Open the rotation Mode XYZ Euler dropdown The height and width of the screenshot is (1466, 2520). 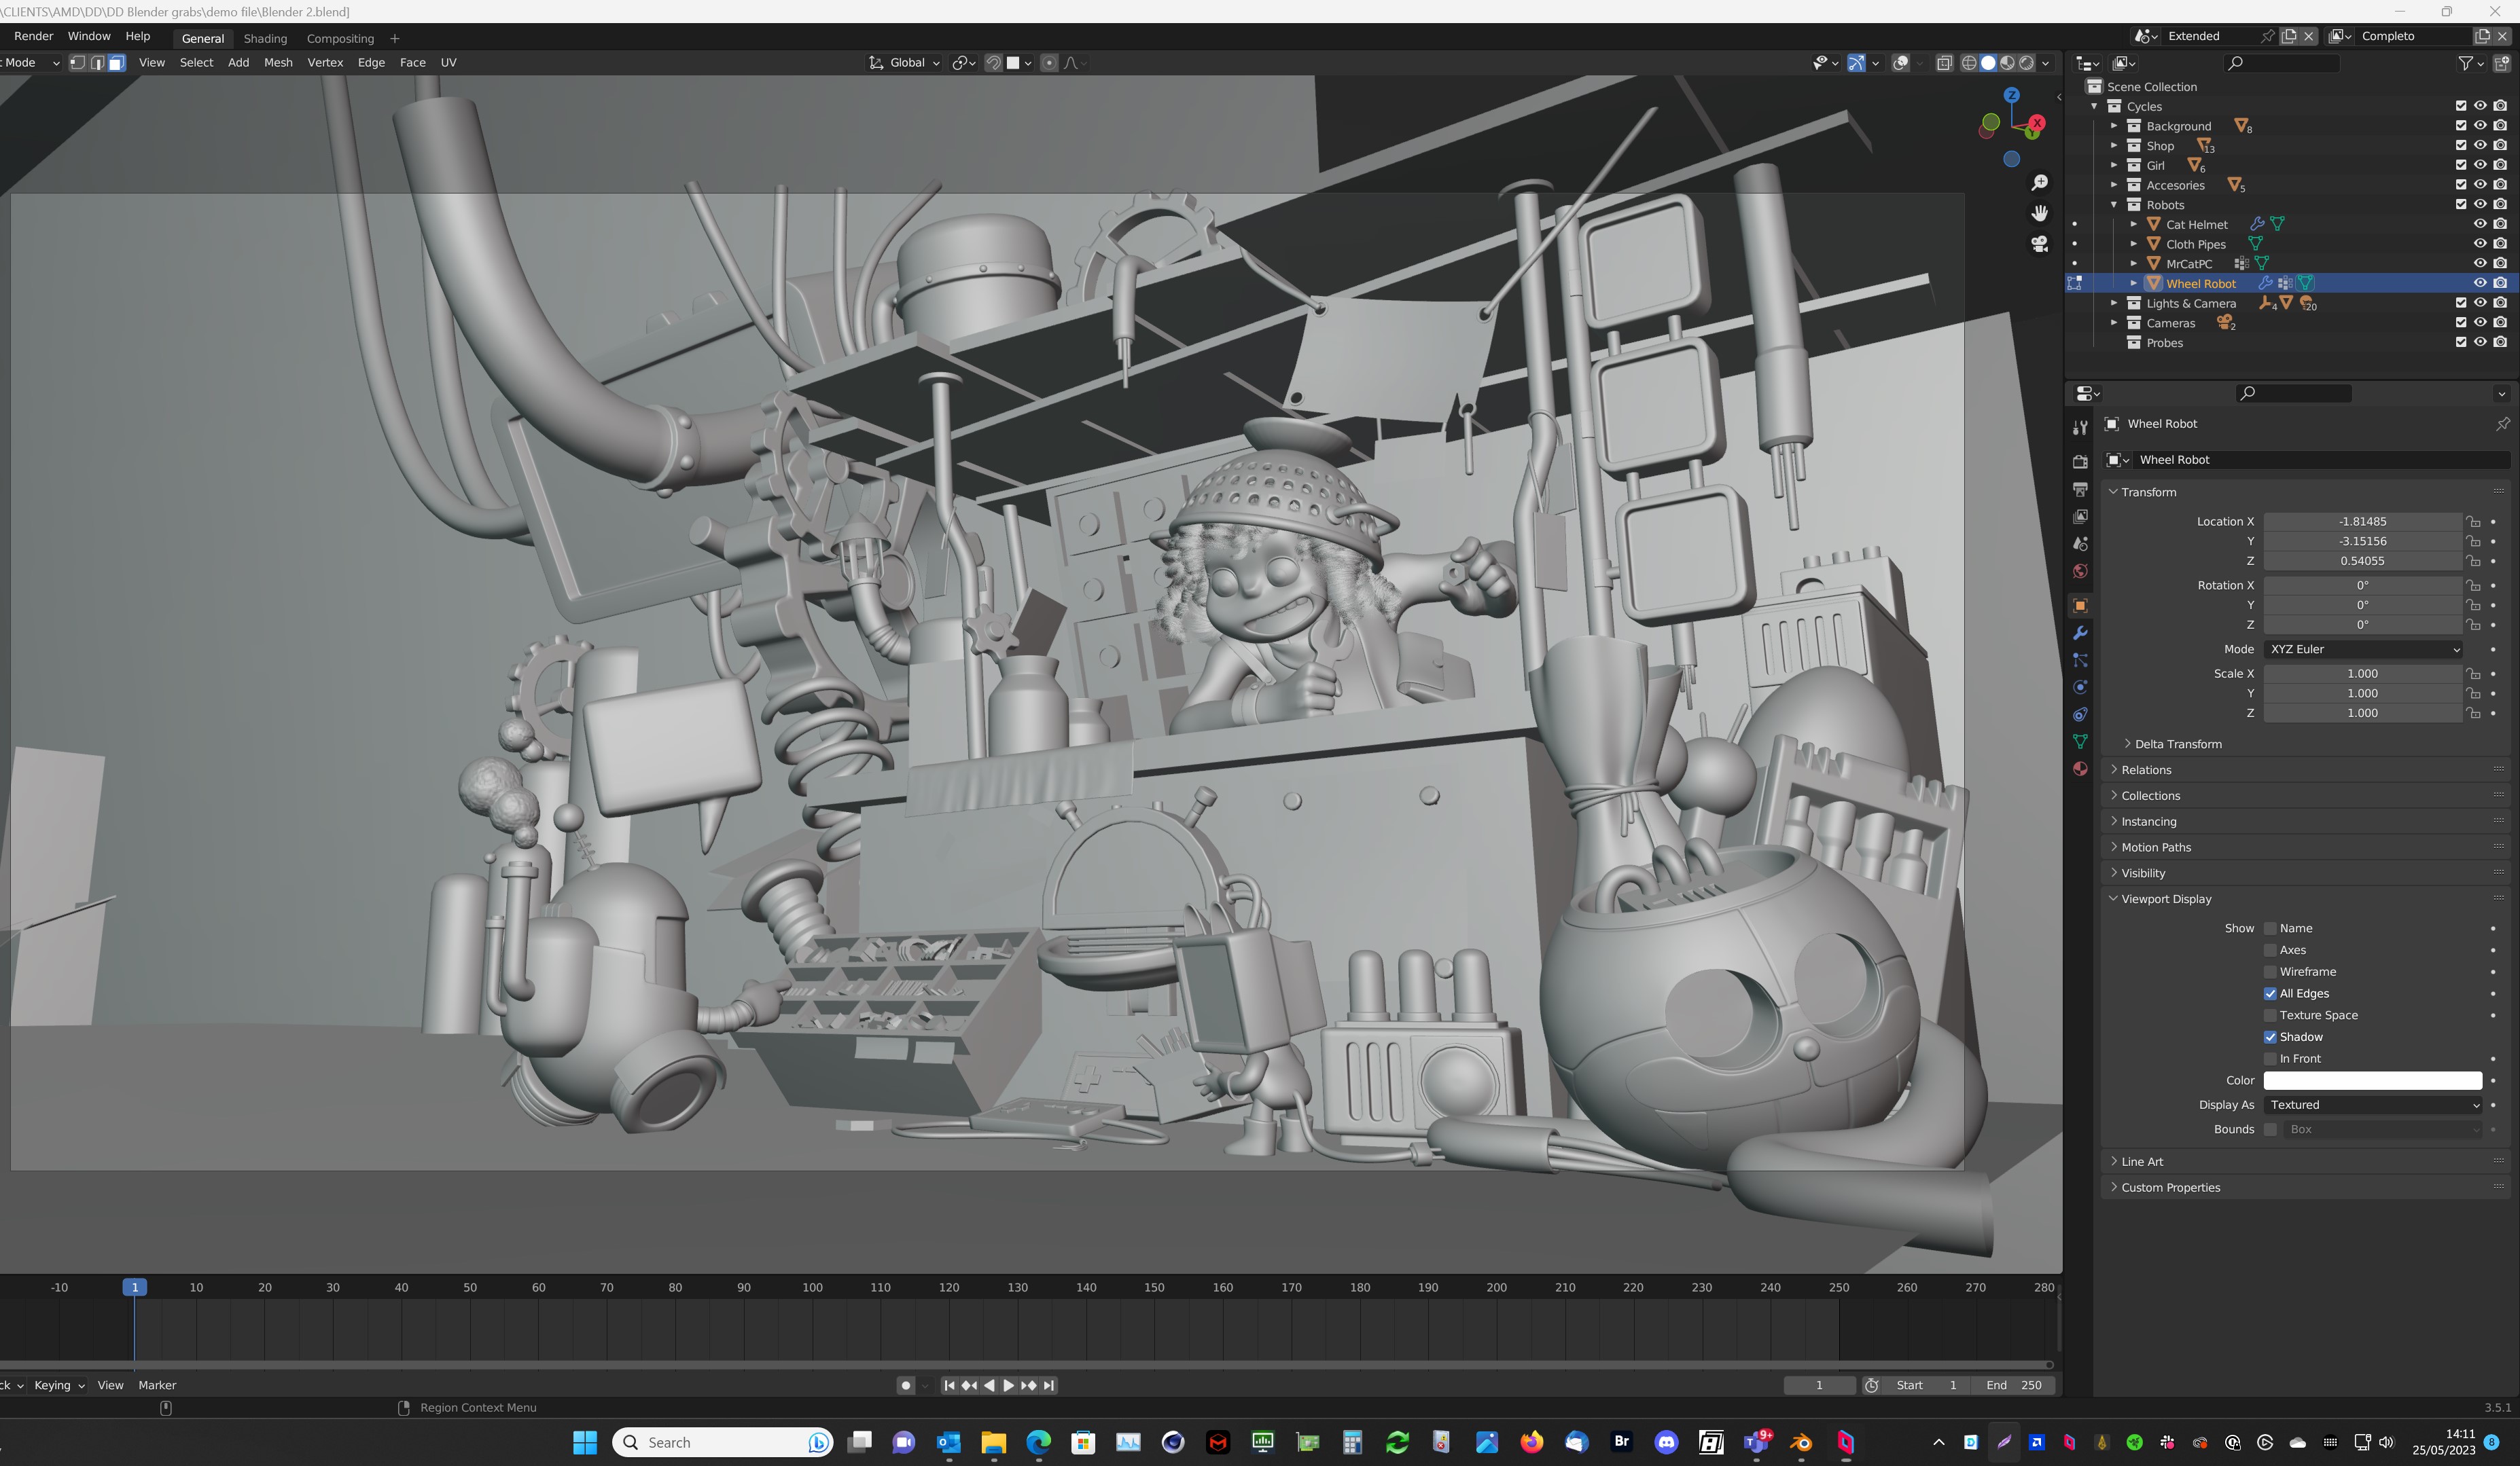2362,650
